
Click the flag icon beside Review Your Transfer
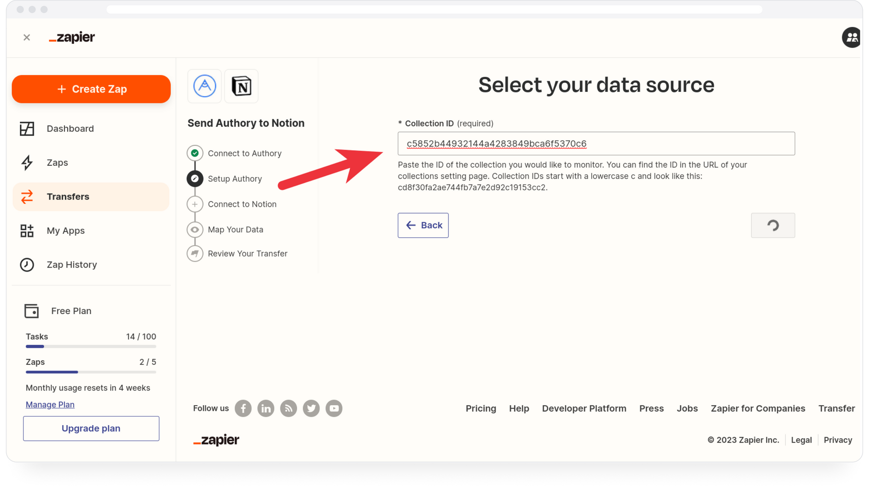coord(195,253)
